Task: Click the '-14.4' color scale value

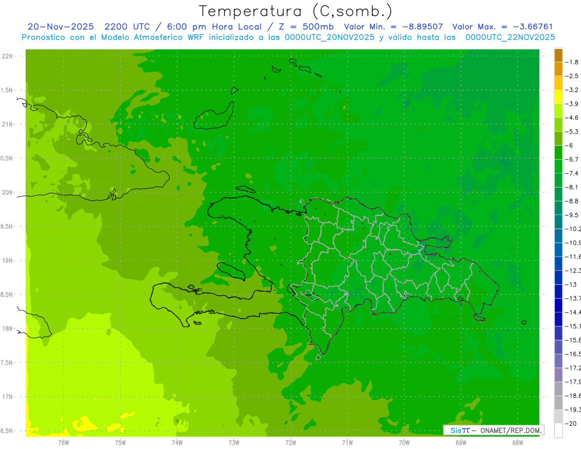Action: [573, 312]
